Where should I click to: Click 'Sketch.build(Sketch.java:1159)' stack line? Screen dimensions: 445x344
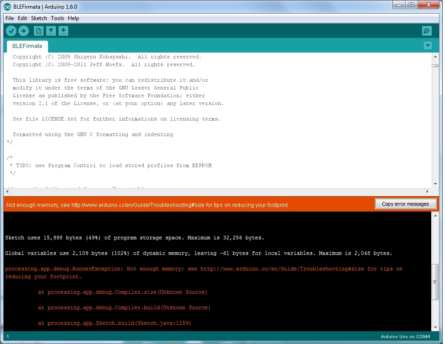click(x=114, y=323)
